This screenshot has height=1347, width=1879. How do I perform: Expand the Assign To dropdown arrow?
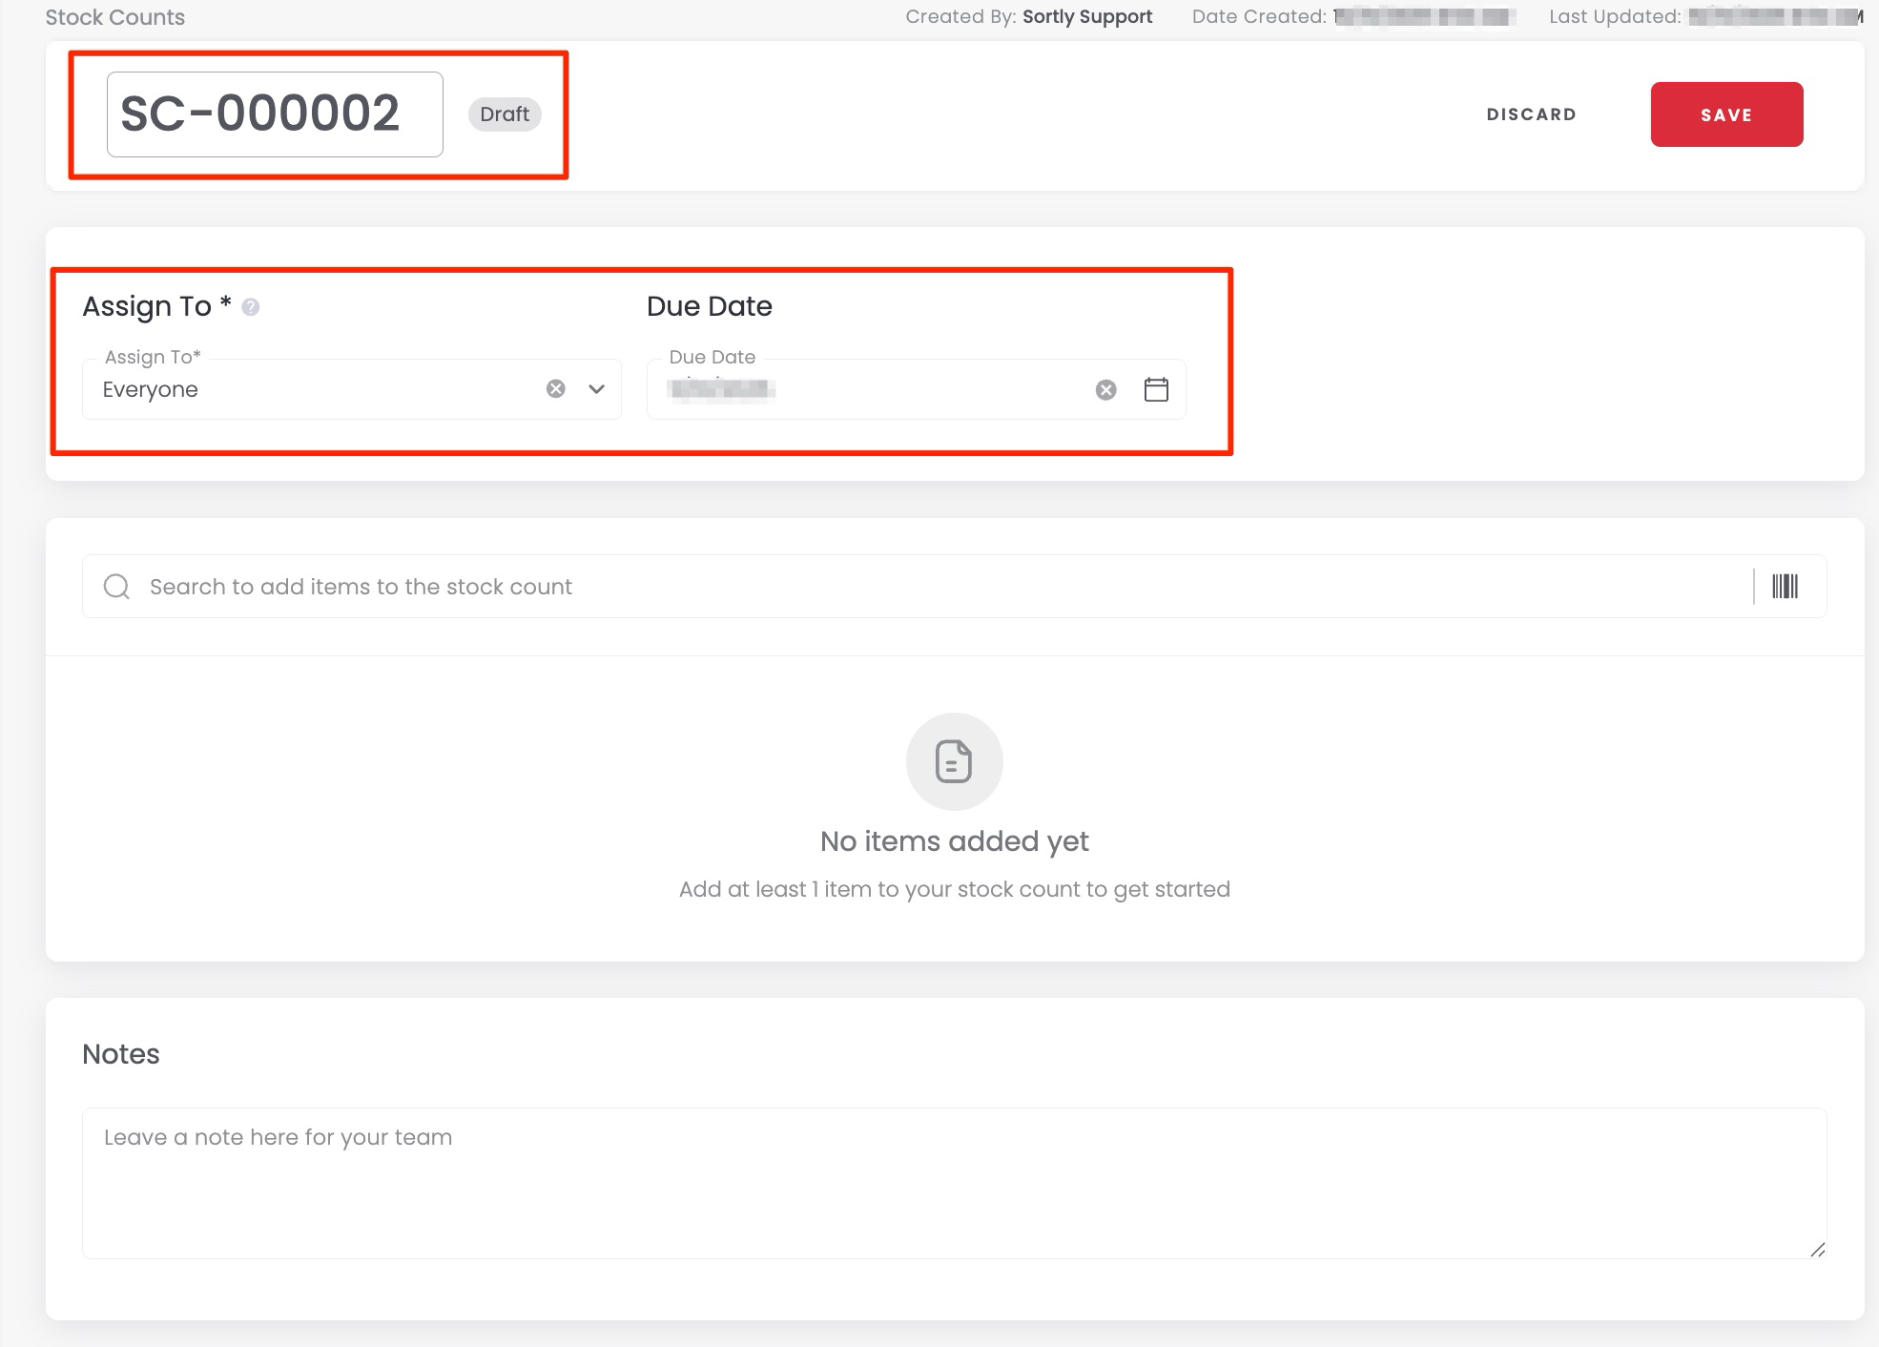(x=596, y=388)
